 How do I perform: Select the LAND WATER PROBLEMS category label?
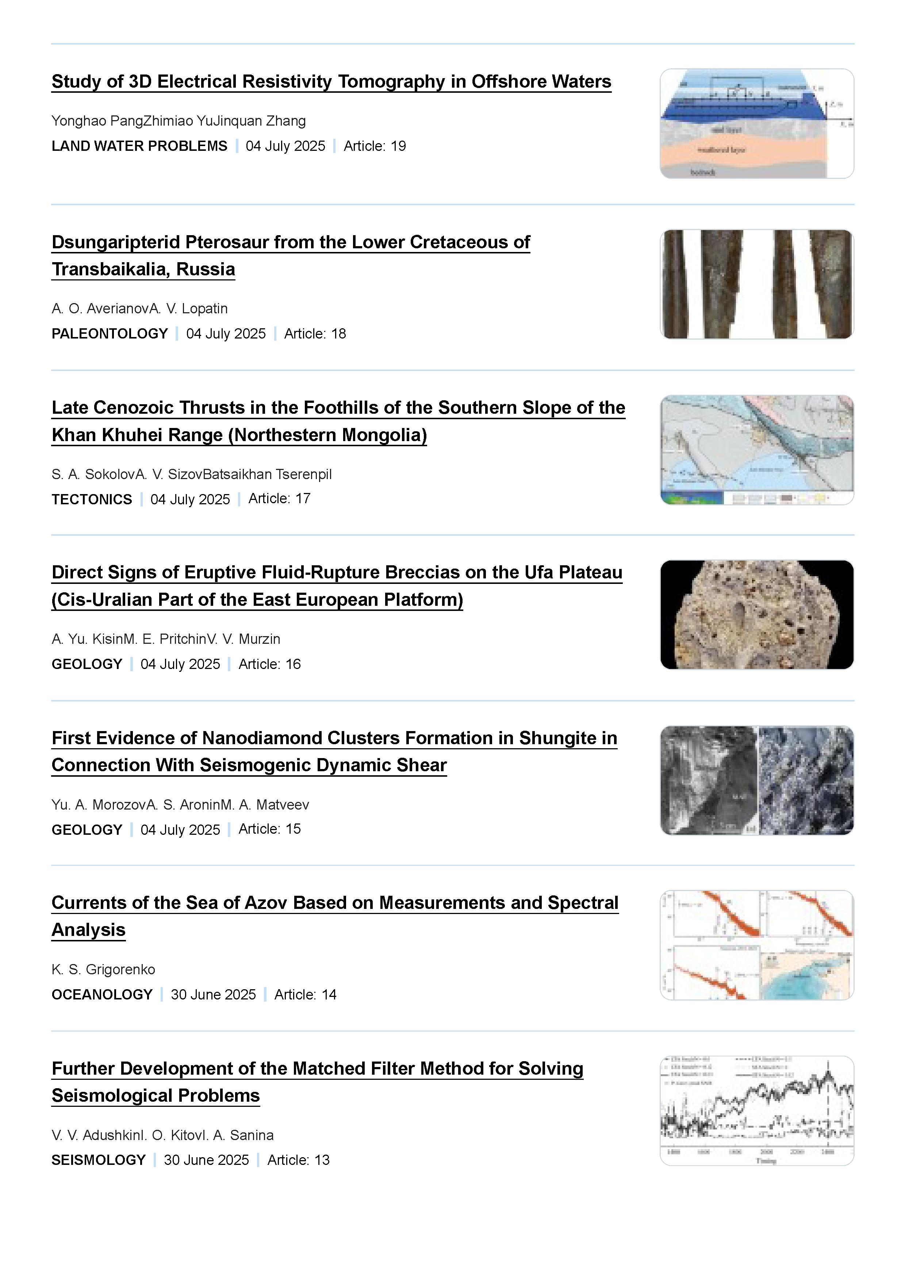tap(139, 146)
